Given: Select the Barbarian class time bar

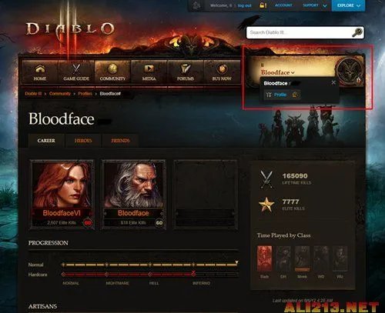Looking at the screenshot, I should [x=265, y=258].
